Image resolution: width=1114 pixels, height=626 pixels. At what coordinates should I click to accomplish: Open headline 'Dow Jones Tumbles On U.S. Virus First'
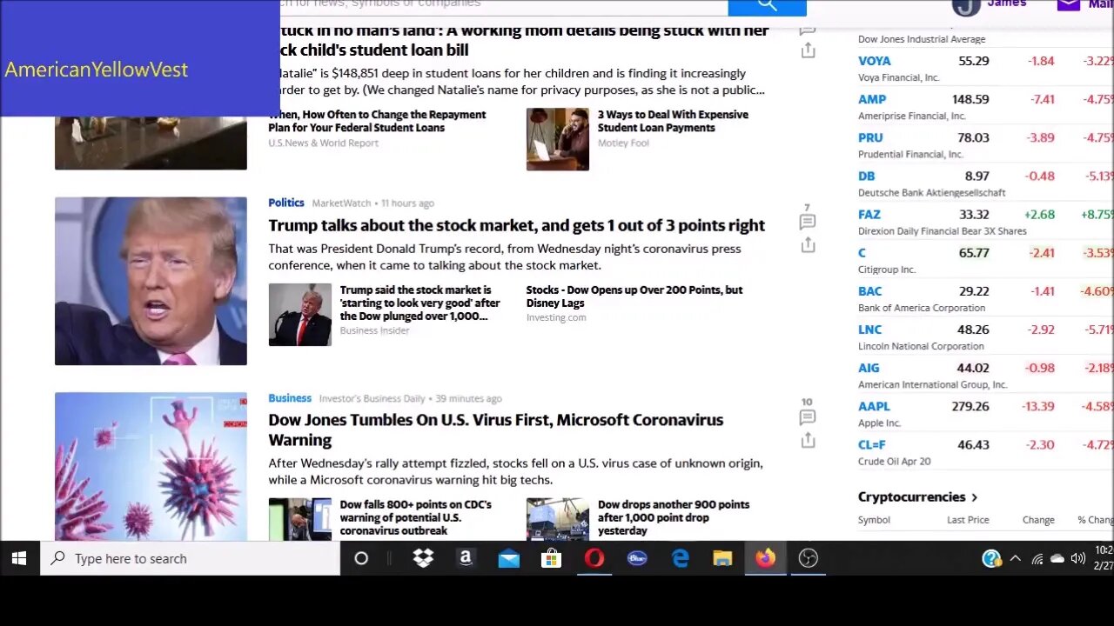495,430
